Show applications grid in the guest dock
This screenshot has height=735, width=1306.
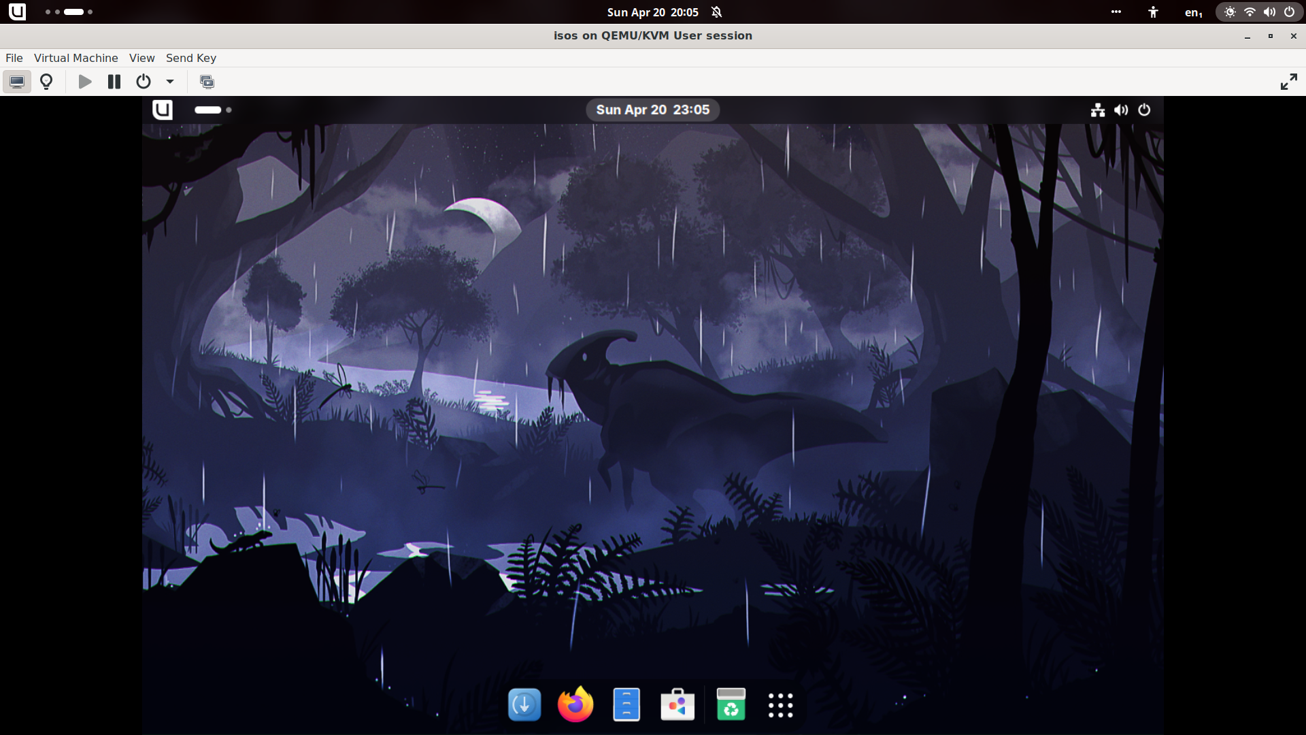(780, 705)
